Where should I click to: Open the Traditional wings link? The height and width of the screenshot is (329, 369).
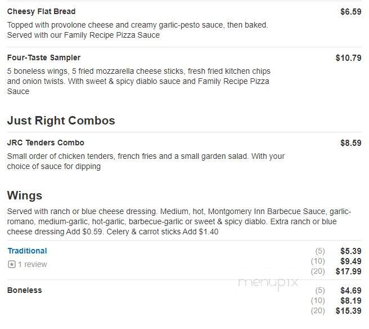pyautogui.click(x=28, y=251)
